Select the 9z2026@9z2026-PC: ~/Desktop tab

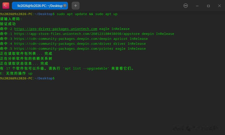tap(40, 6)
